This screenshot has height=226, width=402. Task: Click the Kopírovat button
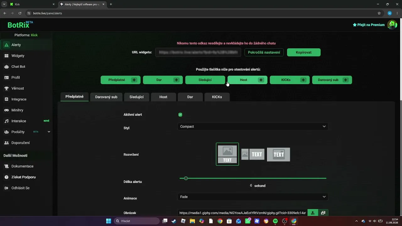tap(304, 52)
